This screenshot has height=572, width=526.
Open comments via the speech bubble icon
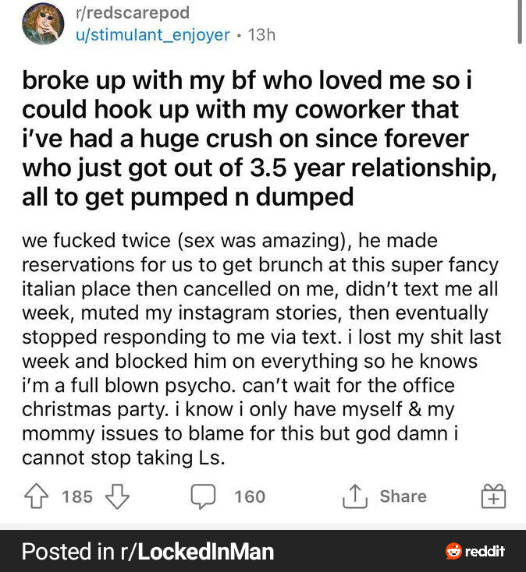(x=202, y=496)
